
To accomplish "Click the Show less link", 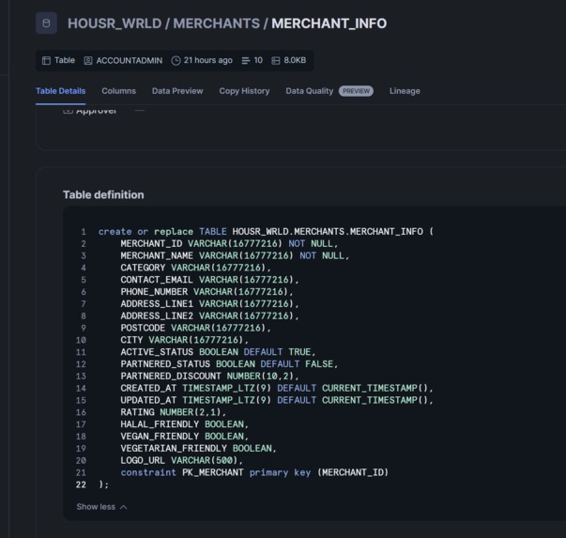I will 96,507.
